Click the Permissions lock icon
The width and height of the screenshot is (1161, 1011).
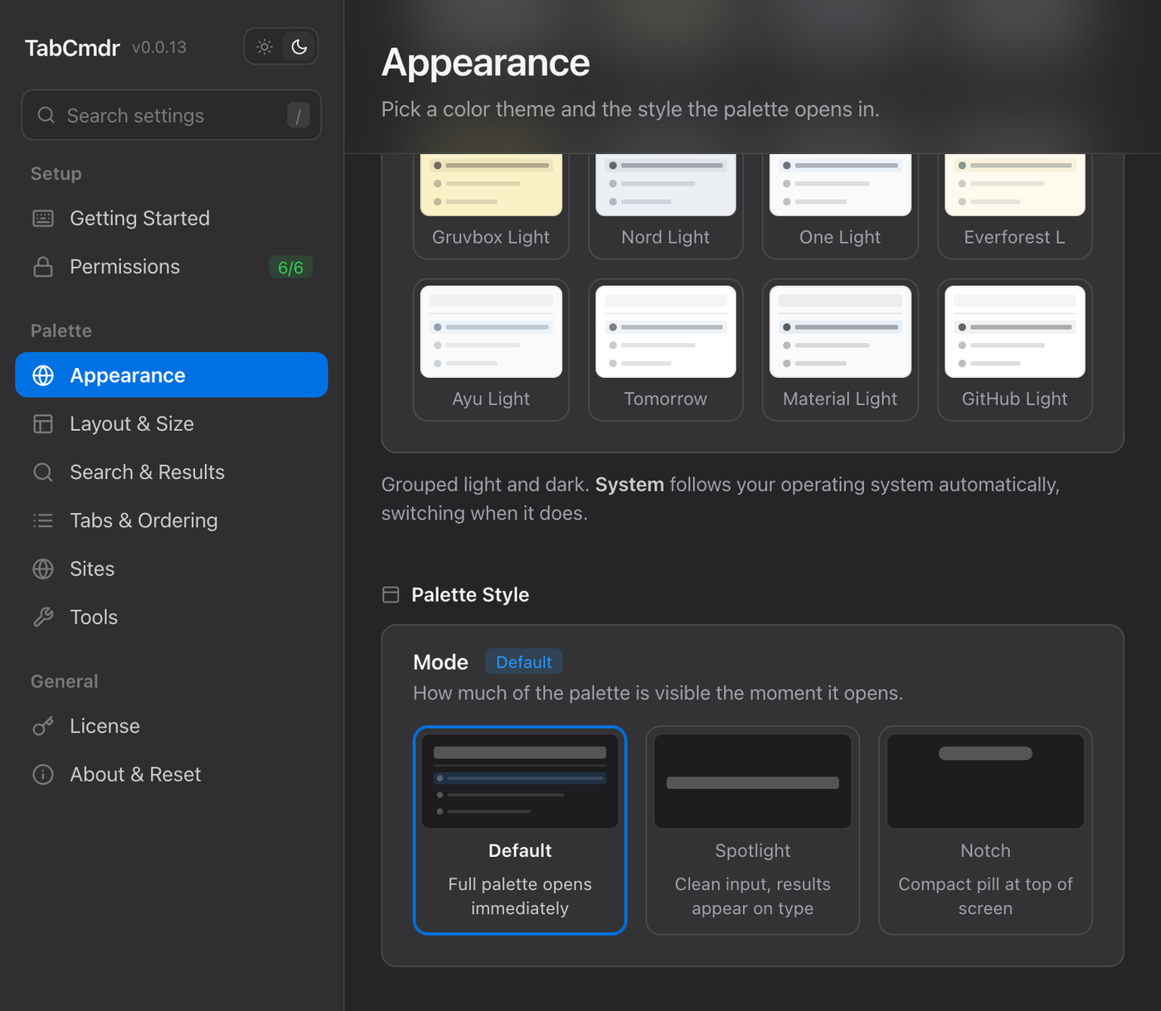pos(43,267)
